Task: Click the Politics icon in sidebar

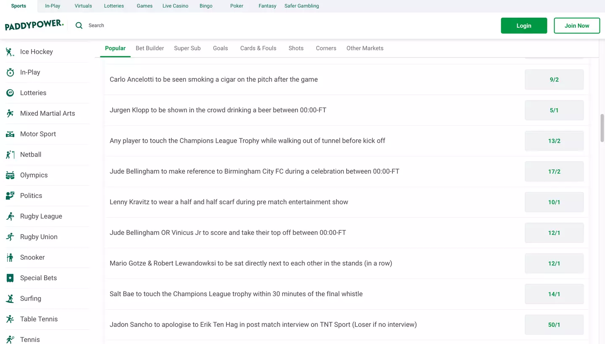Action: point(10,195)
